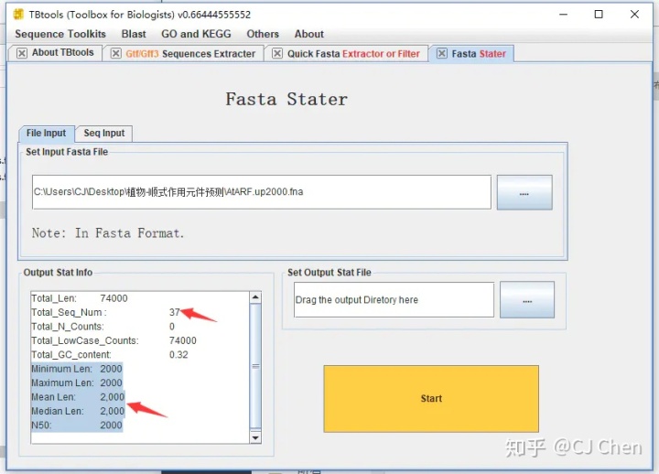Select the Seq Input tab

click(x=103, y=134)
